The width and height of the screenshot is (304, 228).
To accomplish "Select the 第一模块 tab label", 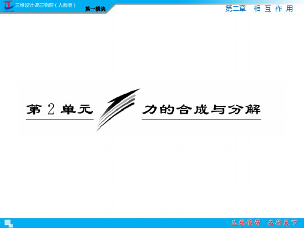I will (95, 9).
